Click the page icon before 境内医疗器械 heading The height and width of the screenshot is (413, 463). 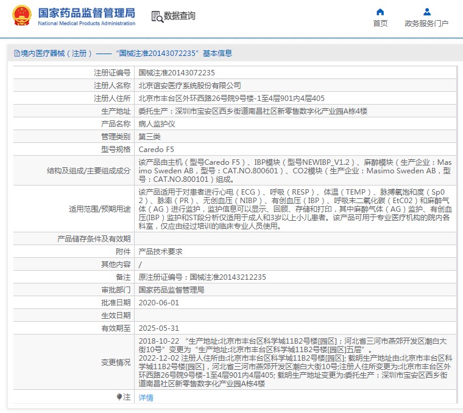[x=16, y=54]
